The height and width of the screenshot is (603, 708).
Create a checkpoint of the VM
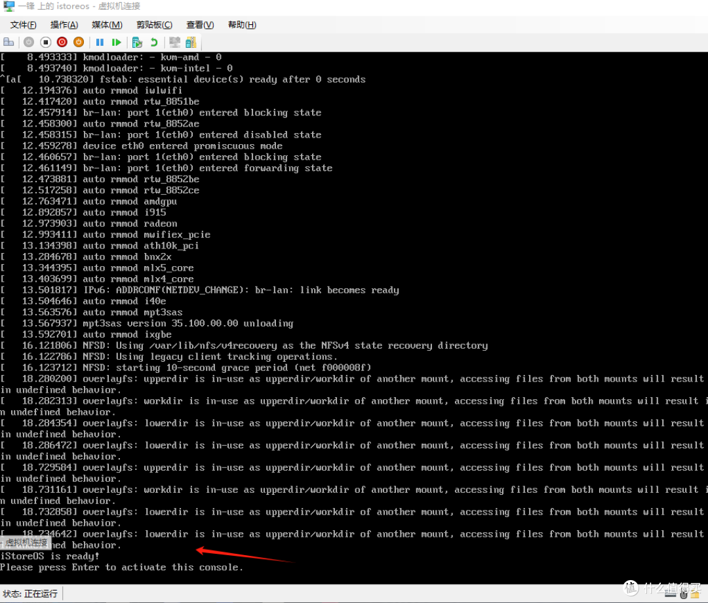pyautogui.click(x=137, y=43)
